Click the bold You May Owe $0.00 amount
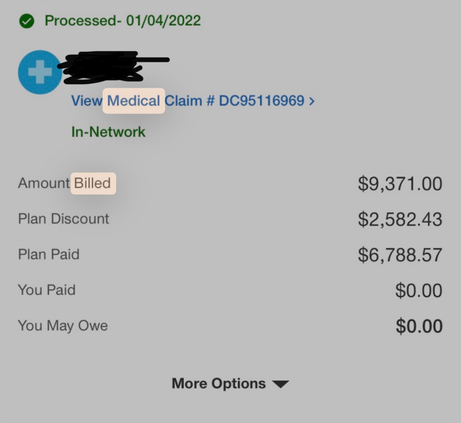 419,326
